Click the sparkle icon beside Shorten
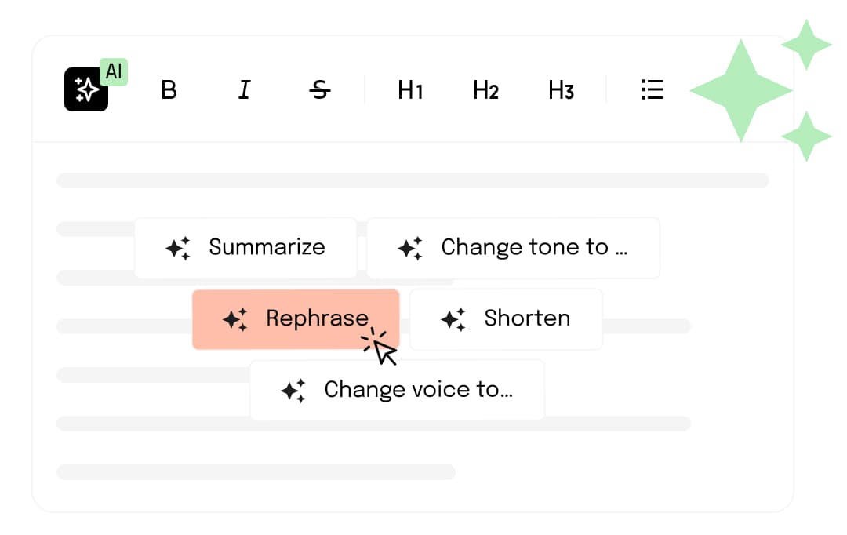The height and width of the screenshot is (535, 847). [453, 319]
